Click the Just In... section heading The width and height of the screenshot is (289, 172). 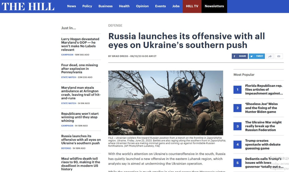point(69,28)
